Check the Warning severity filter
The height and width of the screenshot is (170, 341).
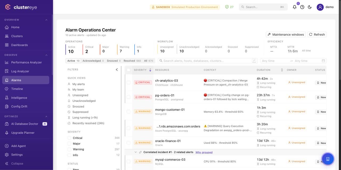(x=69, y=149)
